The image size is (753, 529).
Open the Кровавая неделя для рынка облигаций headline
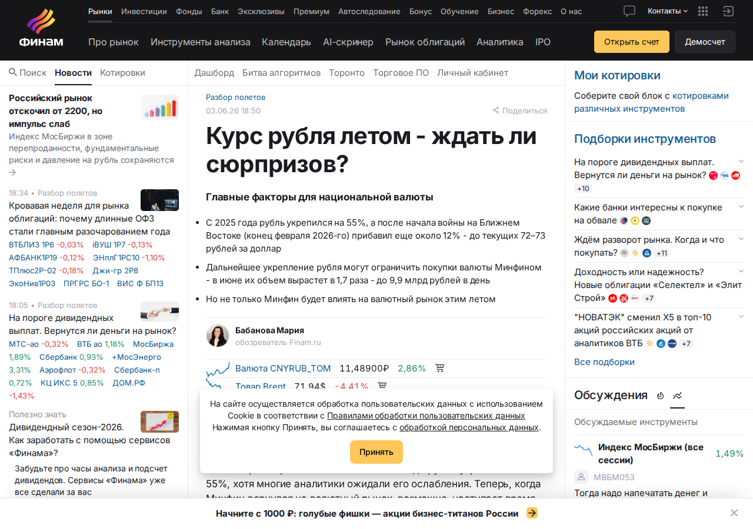[x=89, y=219]
